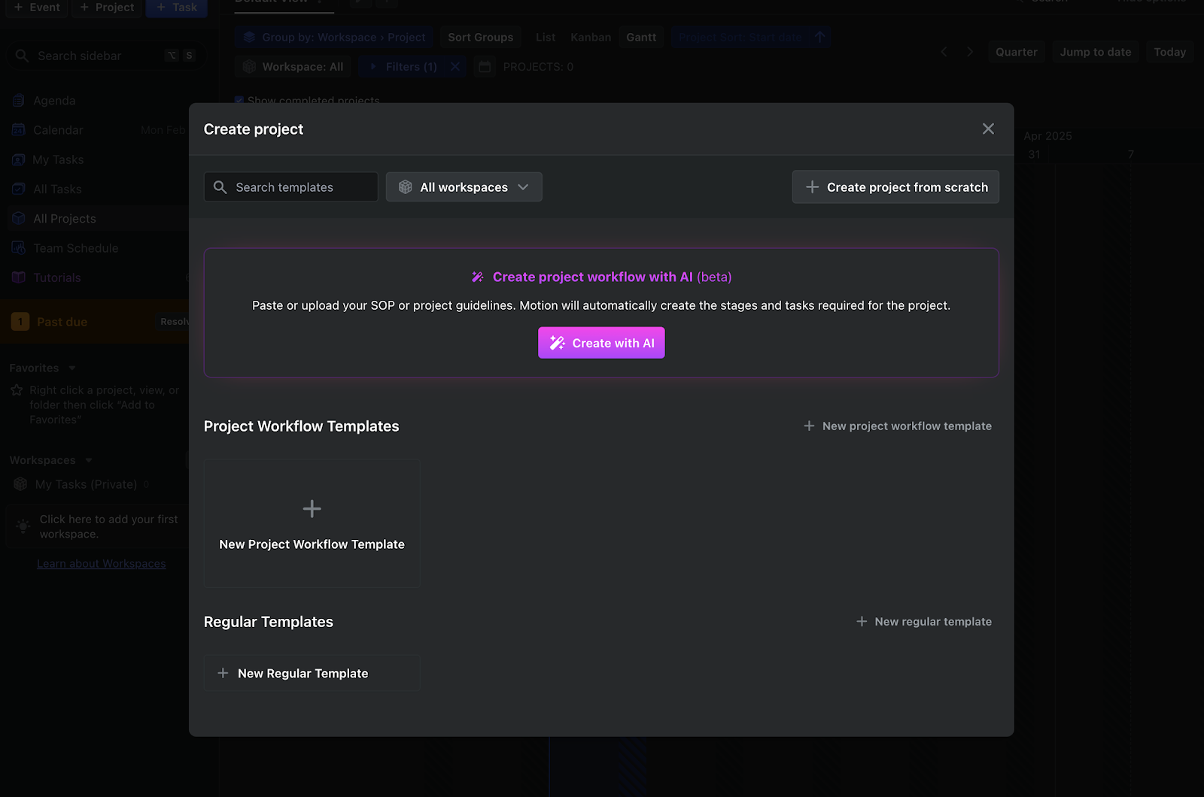Click the Create with AI button
1204x797 pixels.
coord(601,343)
